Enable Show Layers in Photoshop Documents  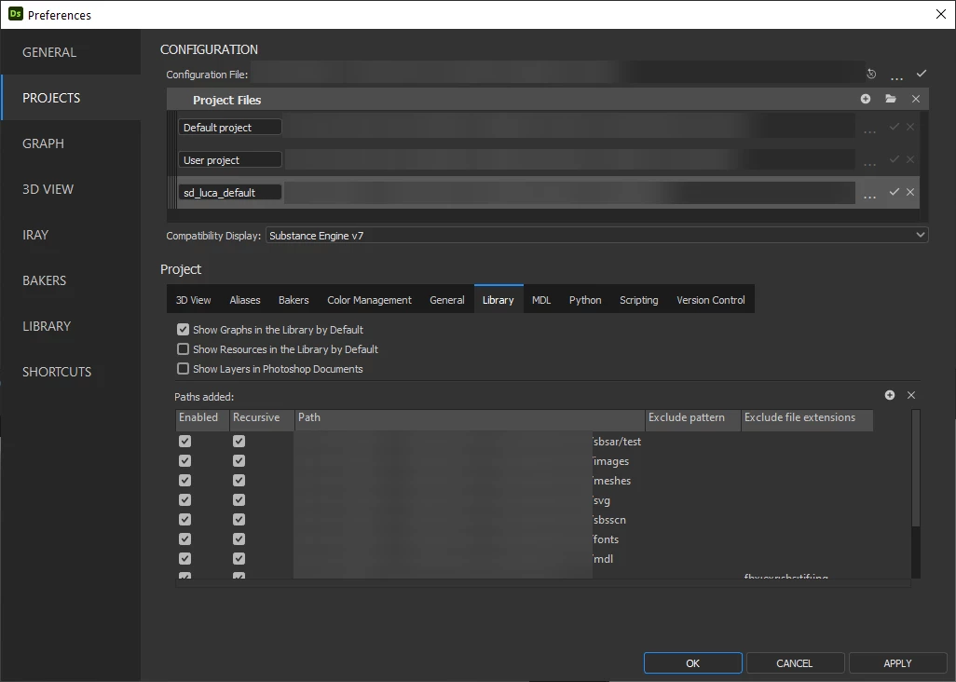point(183,369)
